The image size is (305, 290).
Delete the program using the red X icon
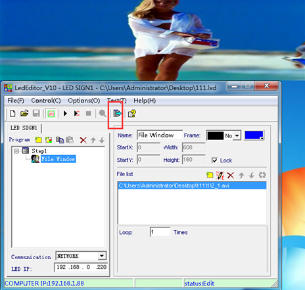[x=83, y=140]
